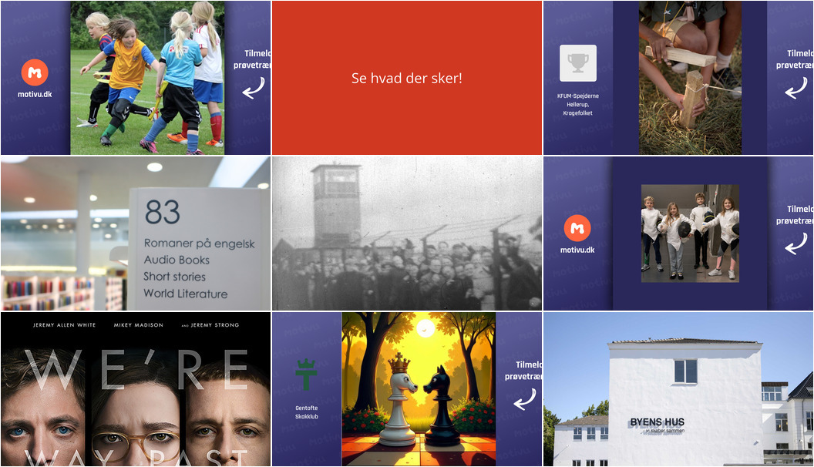Click "Audio Books" on the library sign
The height and width of the screenshot is (467, 814).
[177, 260]
